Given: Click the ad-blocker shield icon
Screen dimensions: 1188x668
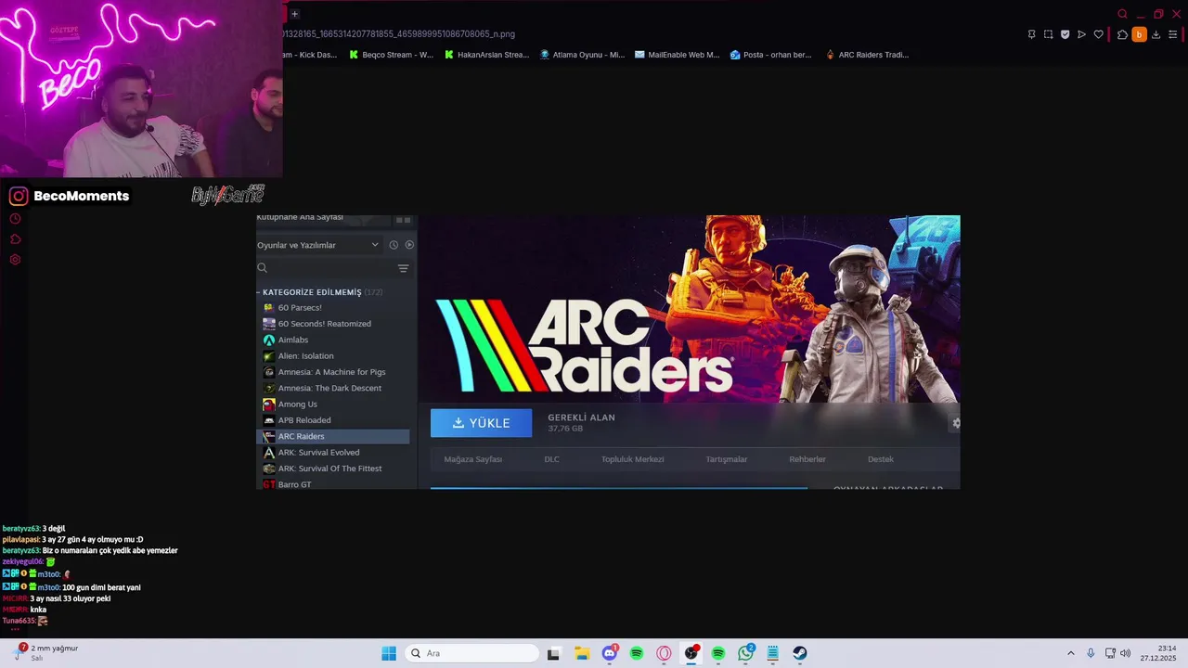Looking at the screenshot, I should pos(1065,34).
